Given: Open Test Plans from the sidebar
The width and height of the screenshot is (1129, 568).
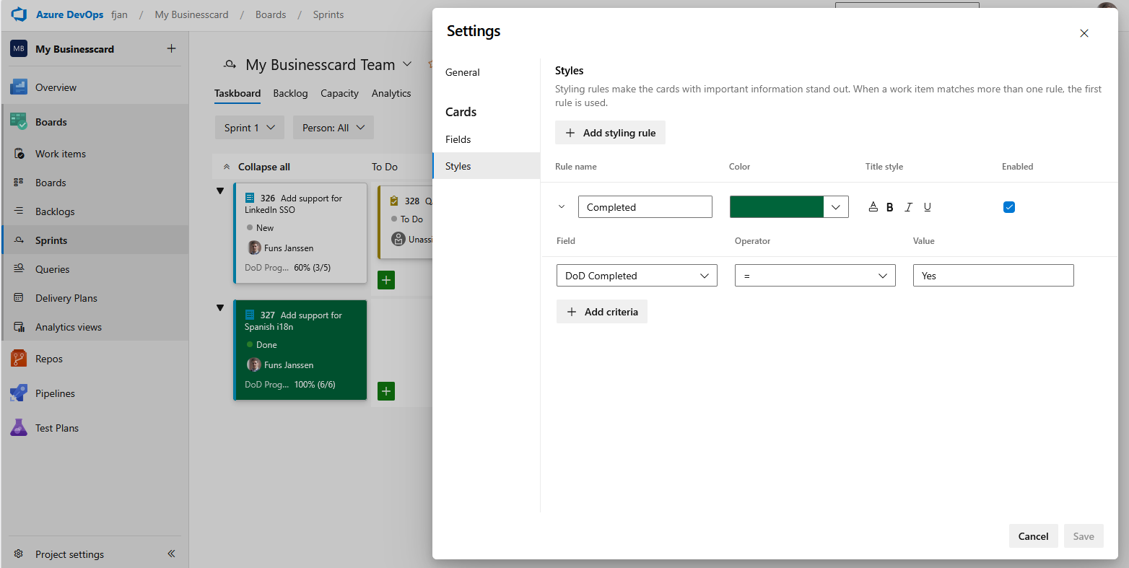Looking at the screenshot, I should (56, 428).
